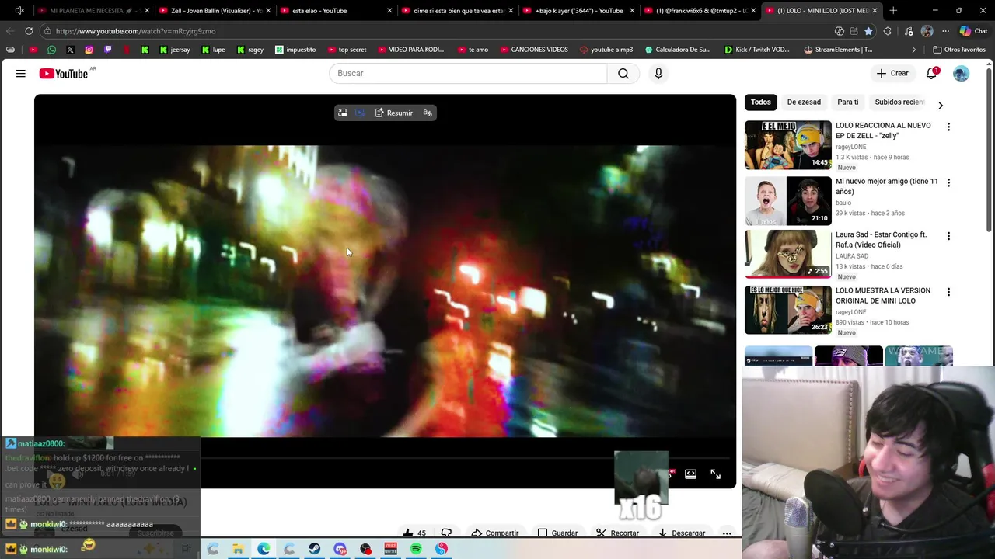The image size is (995, 559).
Task: Click the browser address bar URL
Action: [135, 31]
